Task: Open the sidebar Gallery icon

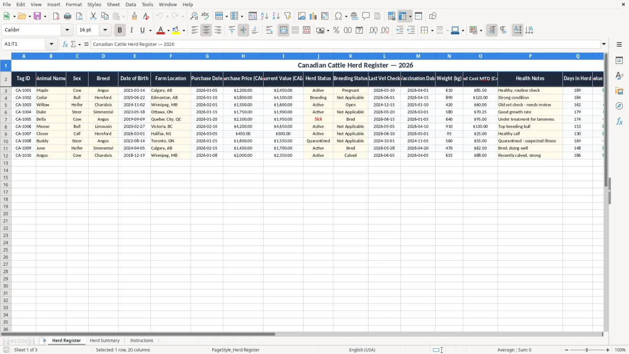Action: 619,91
